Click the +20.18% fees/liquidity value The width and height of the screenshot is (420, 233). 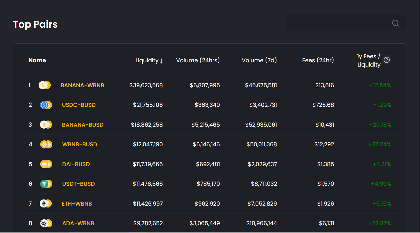coord(380,125)
